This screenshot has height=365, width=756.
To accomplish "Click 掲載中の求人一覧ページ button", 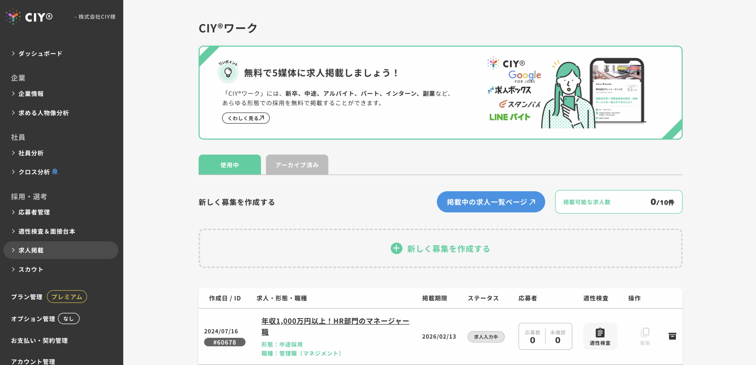I will click(x=491, y=202).
